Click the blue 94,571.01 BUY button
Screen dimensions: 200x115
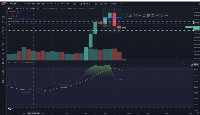[27, 12]
